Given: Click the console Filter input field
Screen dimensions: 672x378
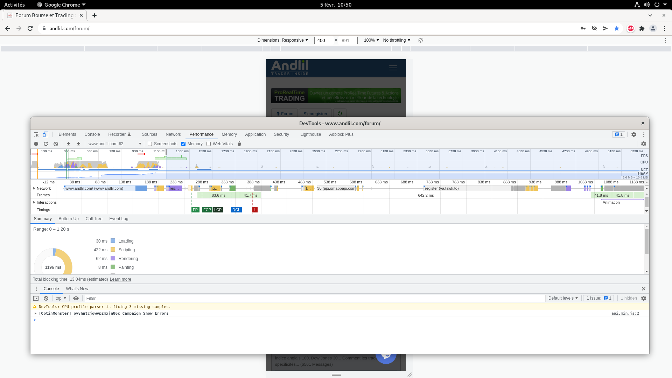Looking at the screenshot, I should (315, 298).
